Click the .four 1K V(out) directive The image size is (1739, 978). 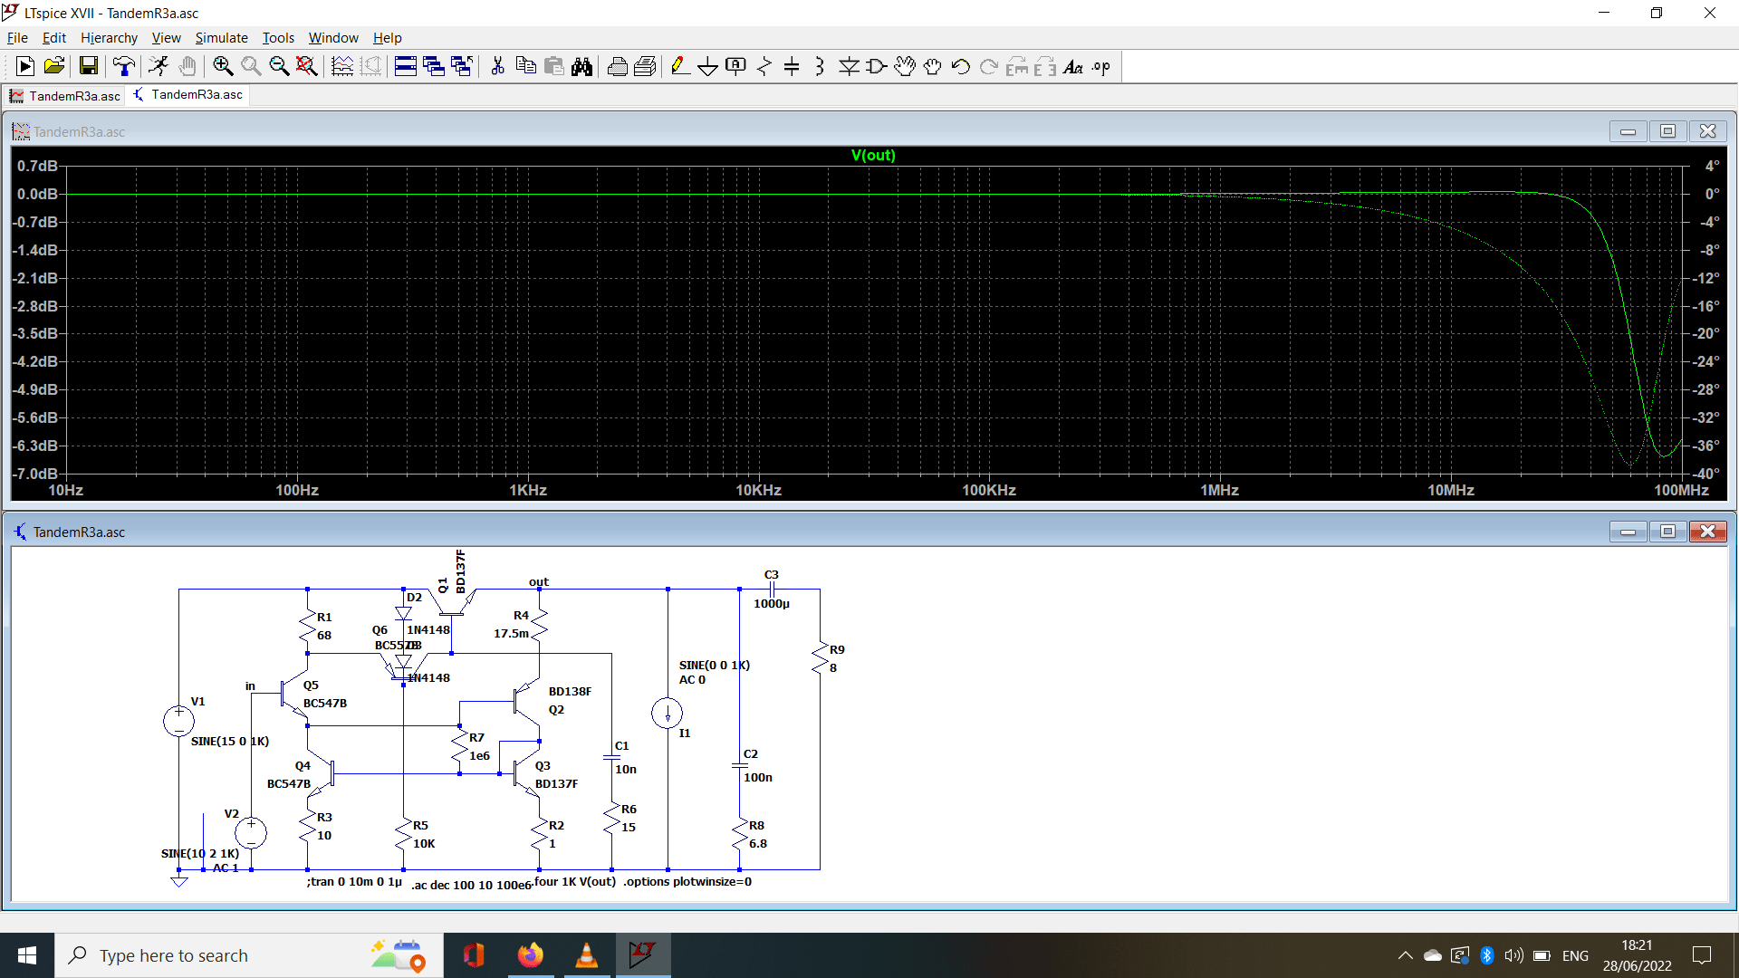pos(575,881)
